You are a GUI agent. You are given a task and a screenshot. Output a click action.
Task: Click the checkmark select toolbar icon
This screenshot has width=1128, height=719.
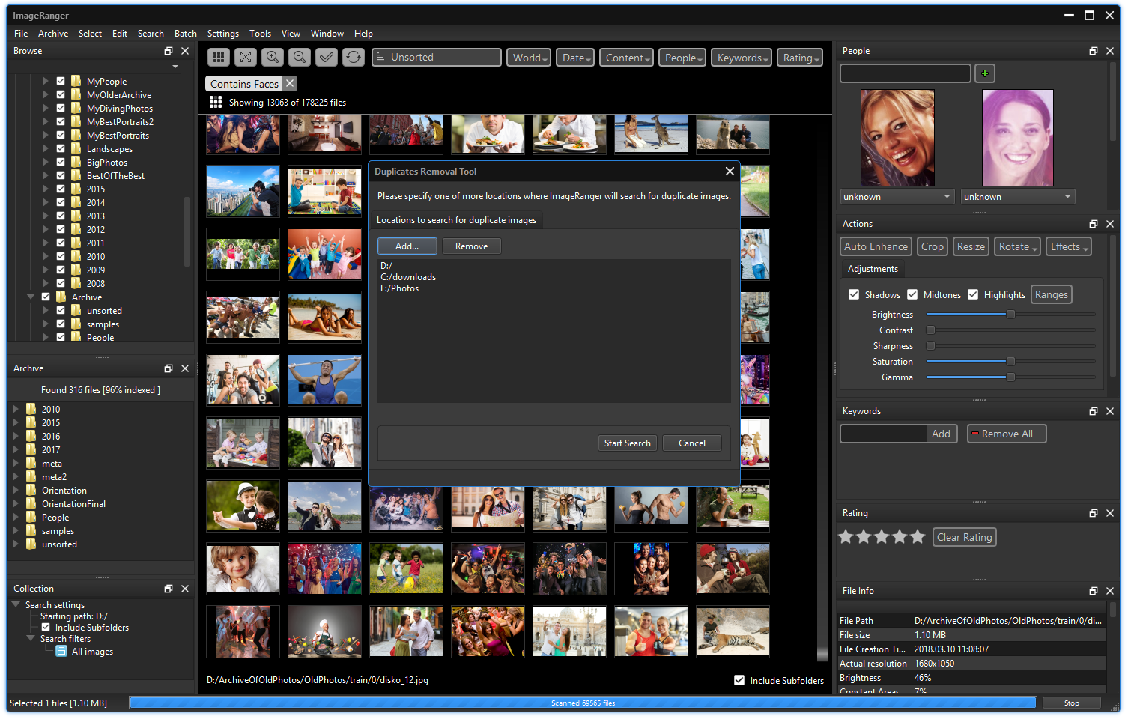point(326,57)
